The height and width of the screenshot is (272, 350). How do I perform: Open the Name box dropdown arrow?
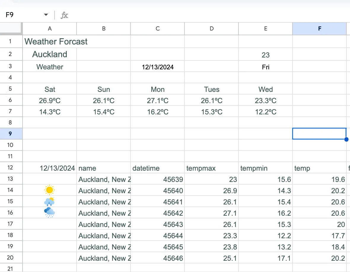click(x=46, y=15)
